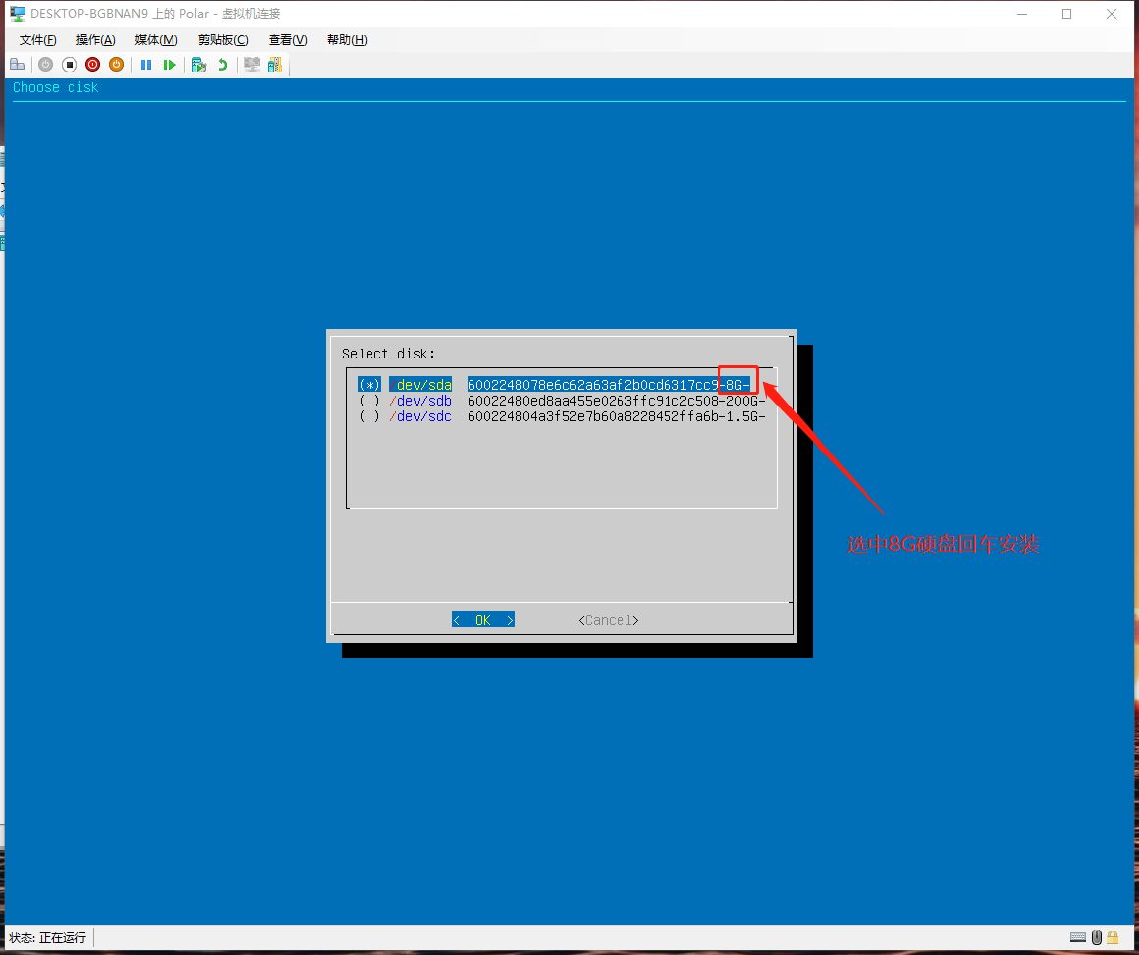The height and width of the screenshot is (955, 1139).
Task: Open the 操作(A) menu
Action: [95, 40]
